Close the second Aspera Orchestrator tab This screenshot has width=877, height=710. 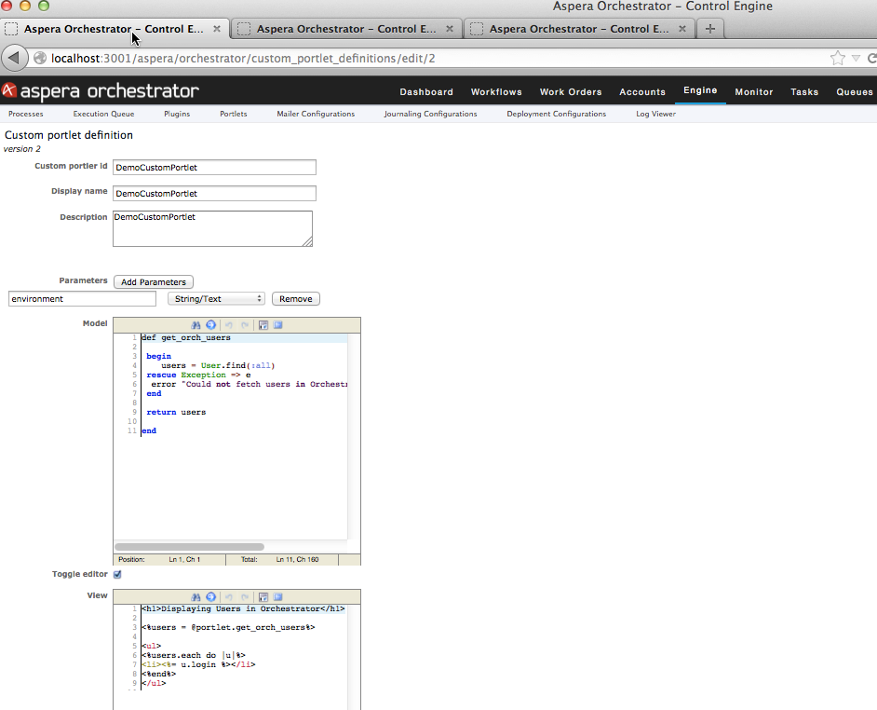click(449, 29)
